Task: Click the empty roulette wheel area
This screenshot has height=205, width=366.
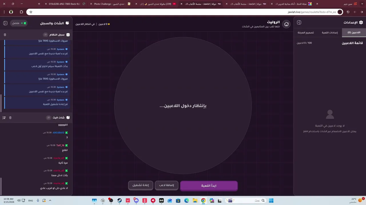Action: click(183, 106)
